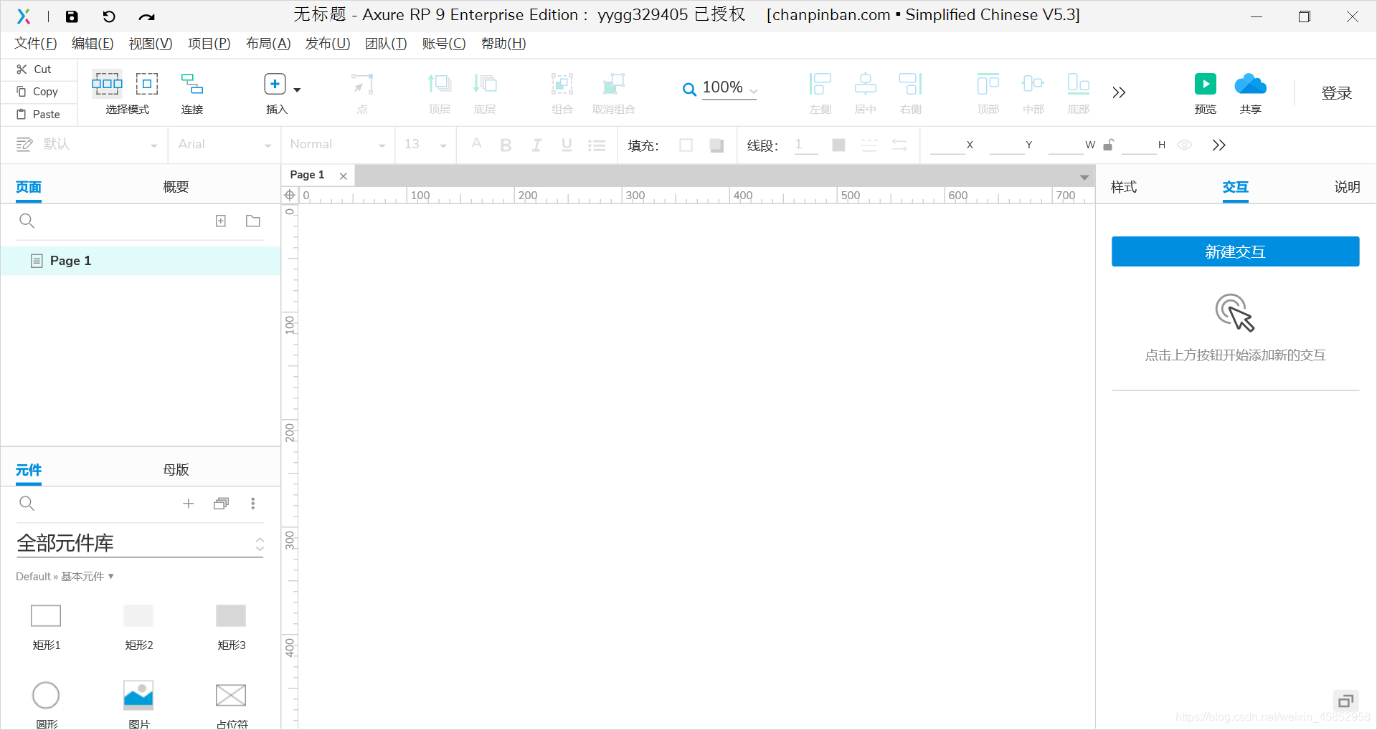Toggle bullet list formatting
The width and height of the screenshot is (1377, 730).
pyautogui.click(x=597, y=145)
